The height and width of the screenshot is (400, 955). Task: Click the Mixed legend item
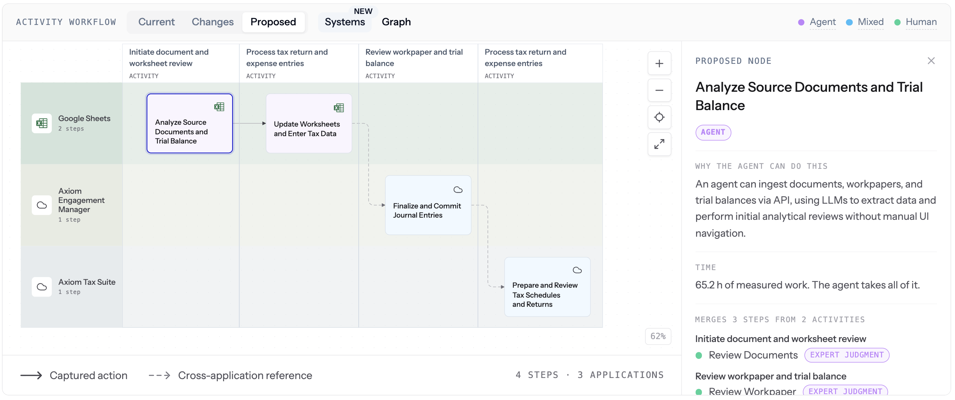coord(865,22)
